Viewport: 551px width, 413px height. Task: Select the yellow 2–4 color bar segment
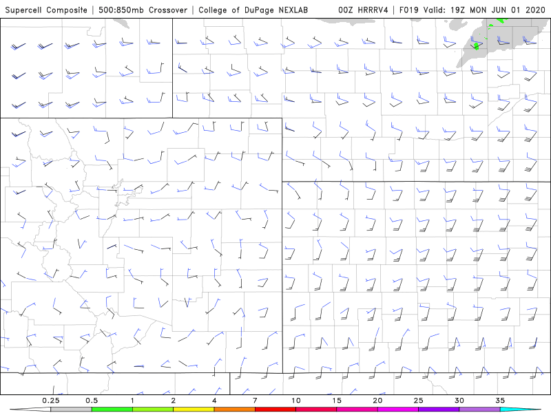(194, 410)
